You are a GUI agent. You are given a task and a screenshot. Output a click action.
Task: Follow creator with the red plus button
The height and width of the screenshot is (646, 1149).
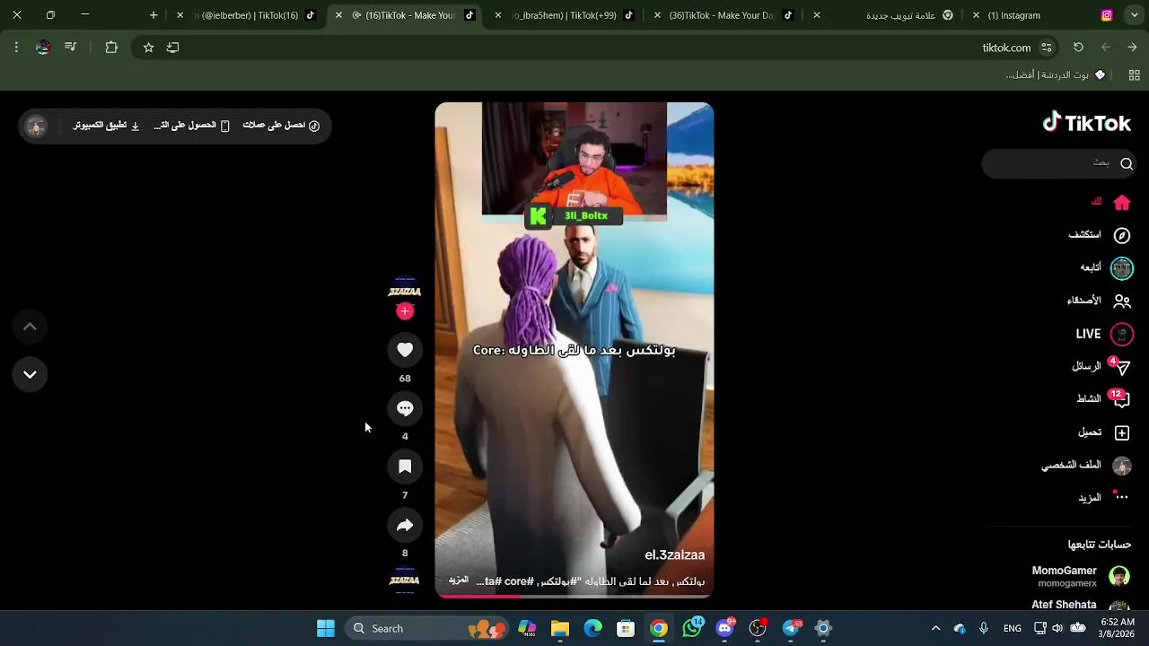[405, 311]
